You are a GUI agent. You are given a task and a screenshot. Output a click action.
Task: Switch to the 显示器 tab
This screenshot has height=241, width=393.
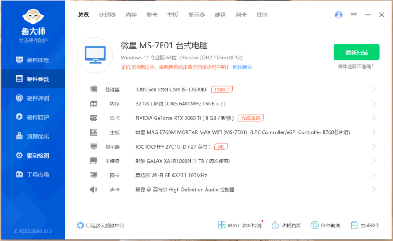pos(196,15)
